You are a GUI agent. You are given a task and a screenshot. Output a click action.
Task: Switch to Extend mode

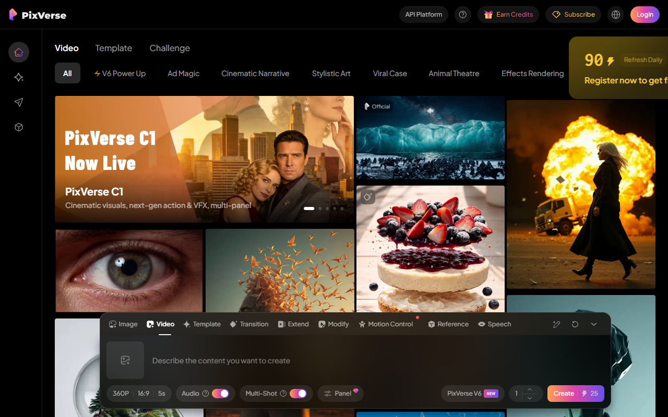[x=293, y=324]
